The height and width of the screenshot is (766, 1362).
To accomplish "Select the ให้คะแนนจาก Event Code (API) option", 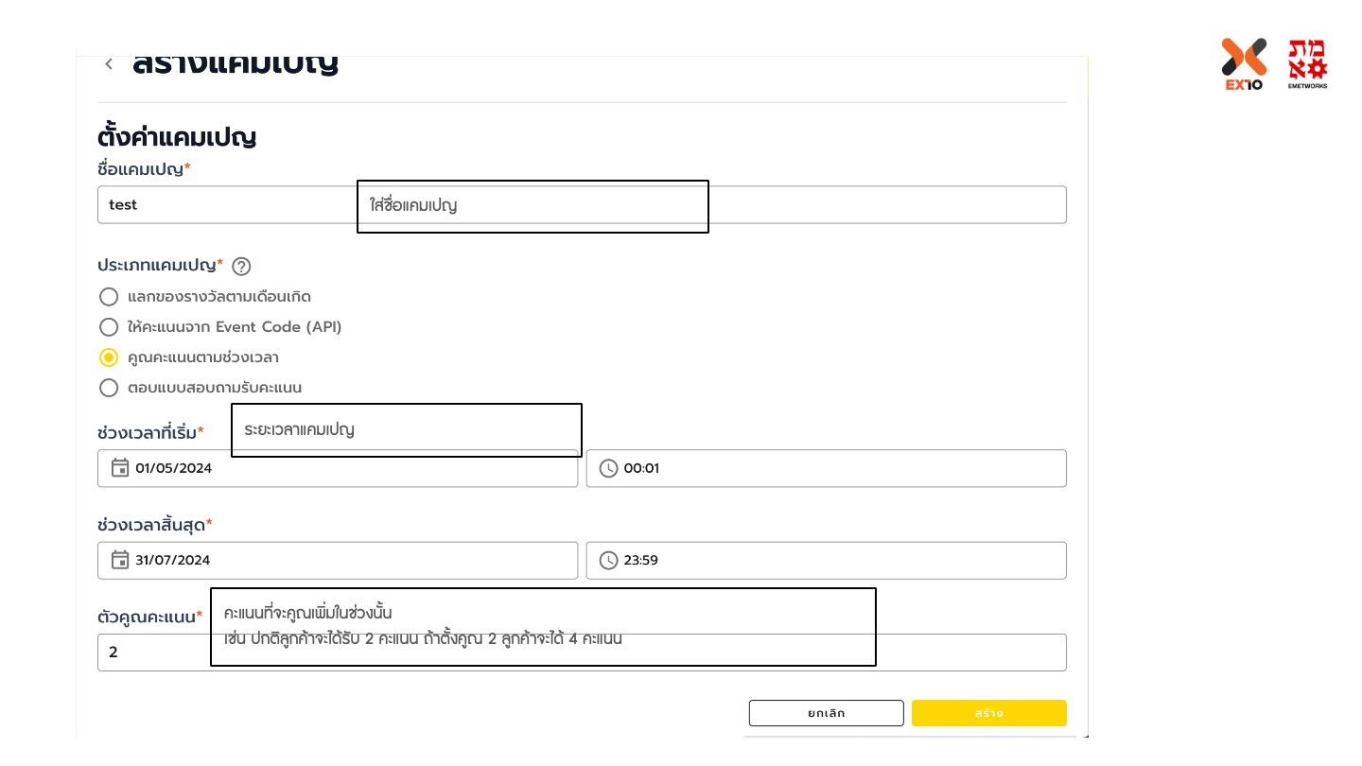I will tap(109, 327).
